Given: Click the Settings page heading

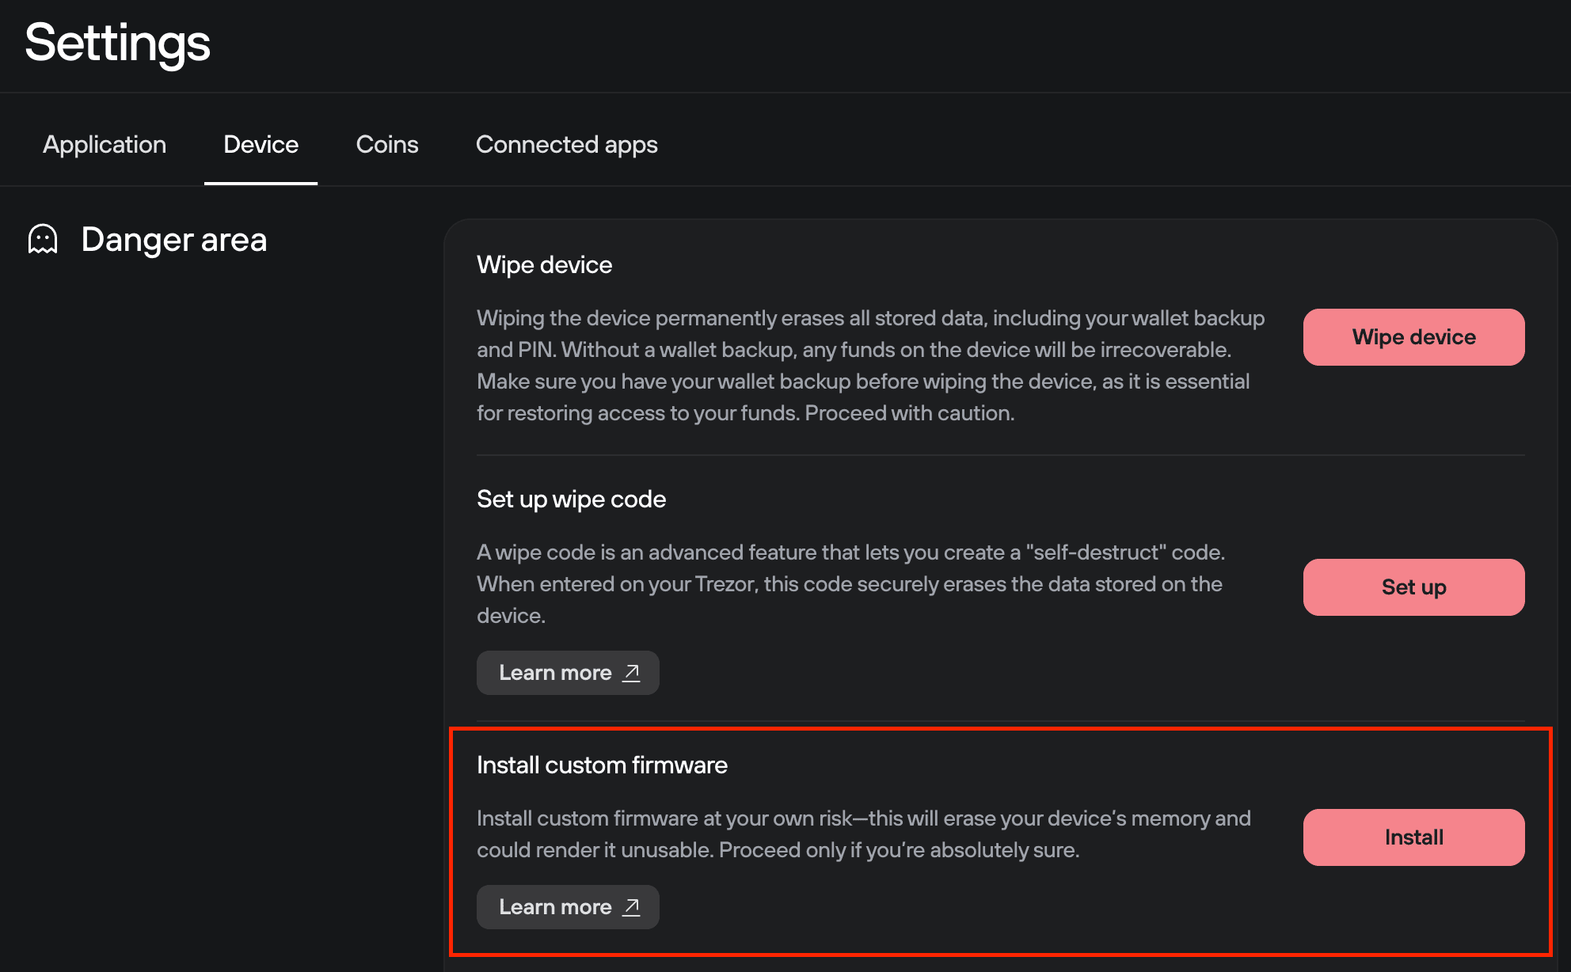Looking at the screenshot, I should pos(116,44).
